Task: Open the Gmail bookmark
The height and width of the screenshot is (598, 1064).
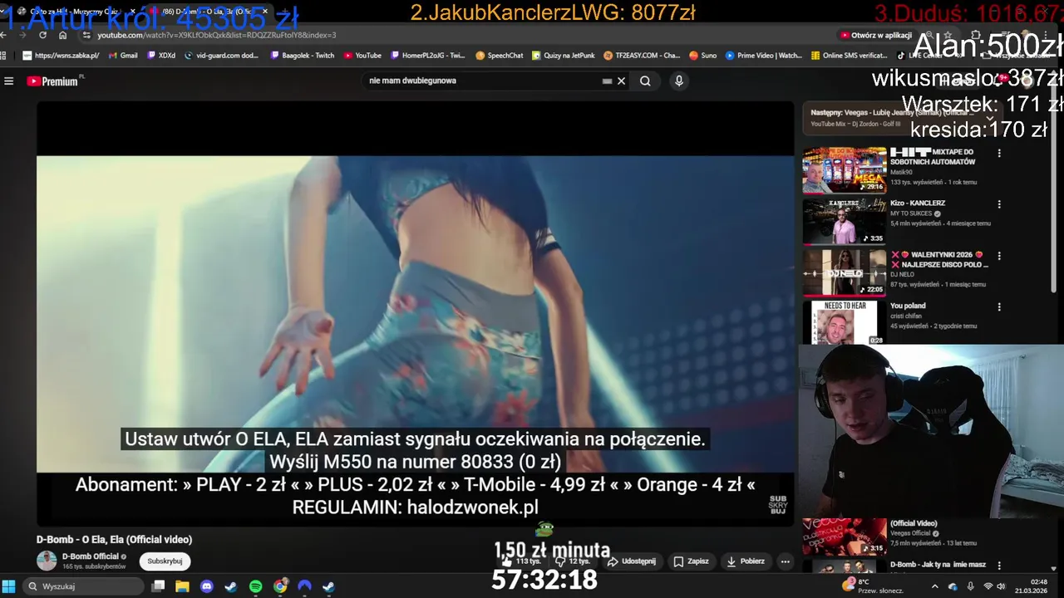Action: tap(122, 56)
